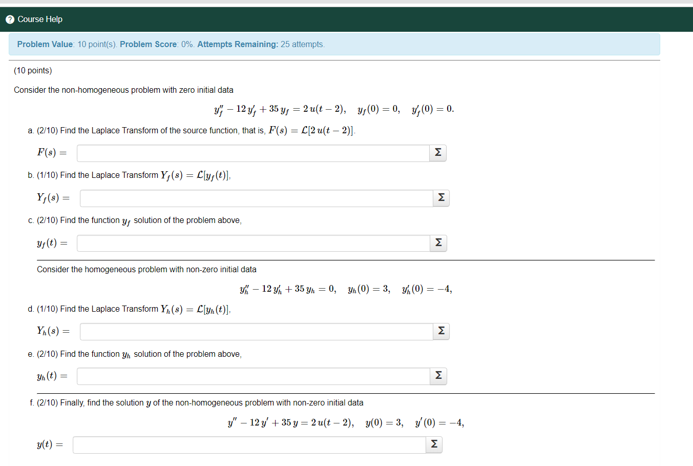Focus the final y(t) answer input box
Screen dimensions: 693x466
[x=249, y=445]
